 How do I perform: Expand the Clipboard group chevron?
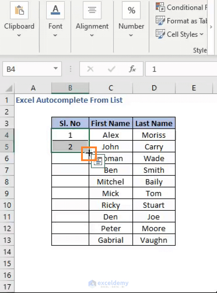pos(19,35)
